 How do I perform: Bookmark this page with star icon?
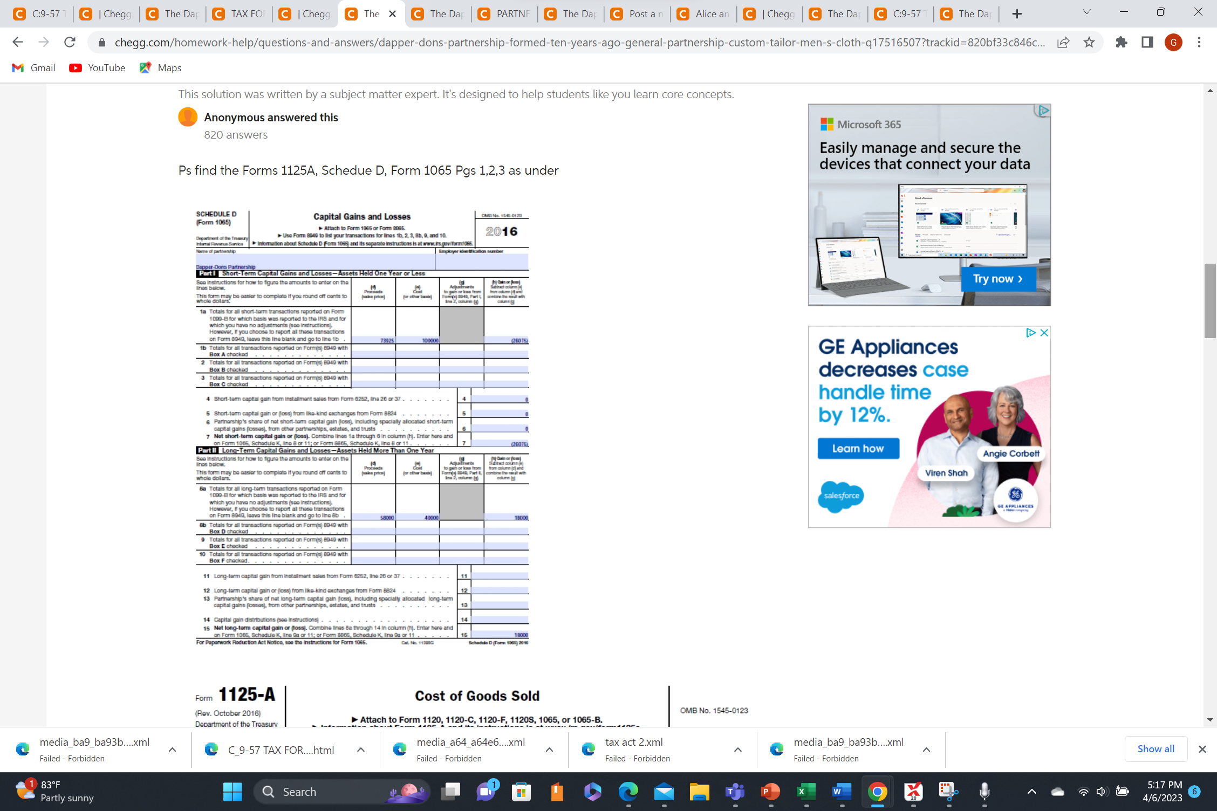(x=1089, y=42)
